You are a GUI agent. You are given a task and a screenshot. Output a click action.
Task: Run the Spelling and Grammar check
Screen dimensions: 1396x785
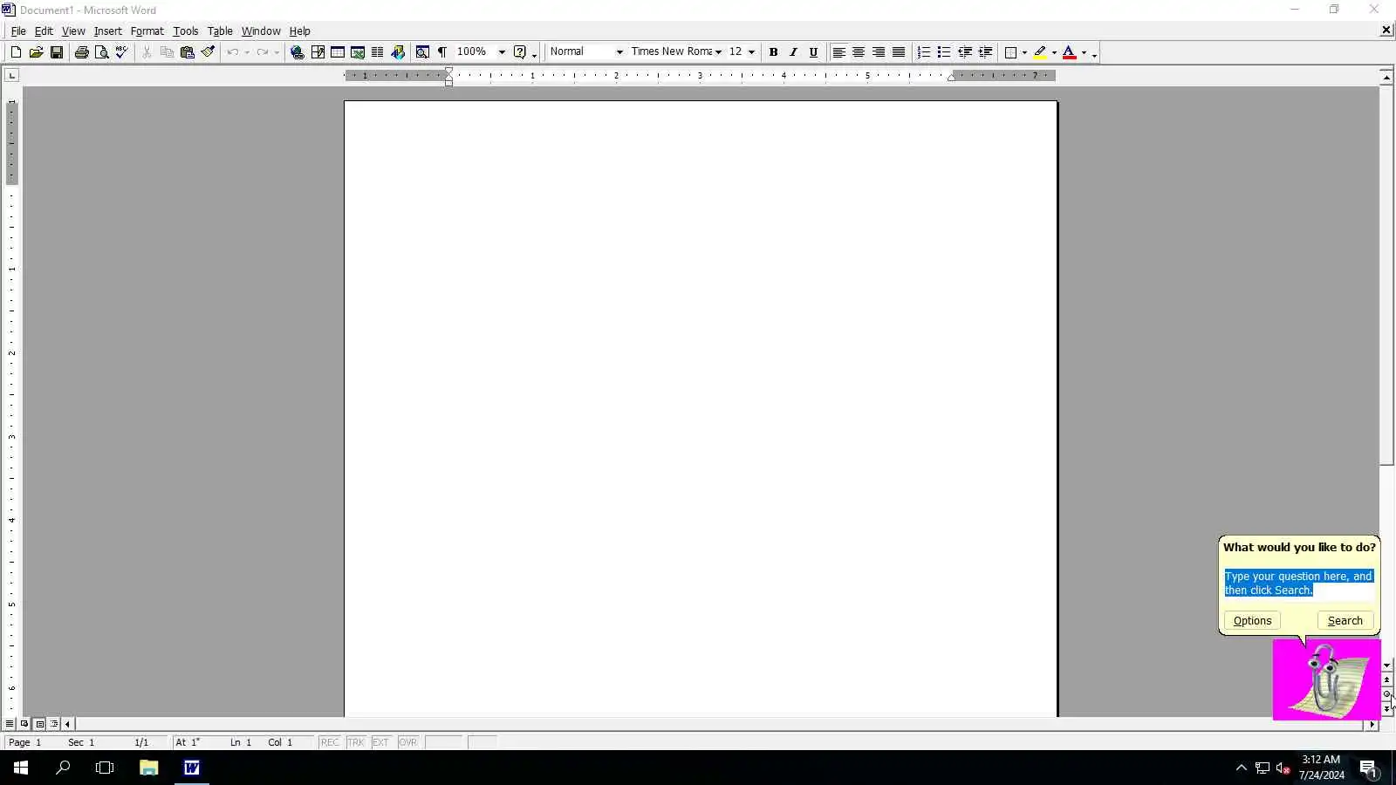coord(122,52)
